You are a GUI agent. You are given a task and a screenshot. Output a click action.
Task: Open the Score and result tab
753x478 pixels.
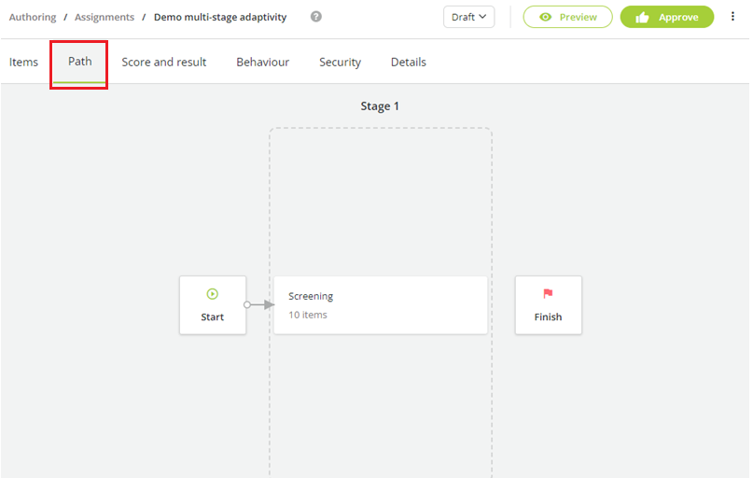pos(164,62)
